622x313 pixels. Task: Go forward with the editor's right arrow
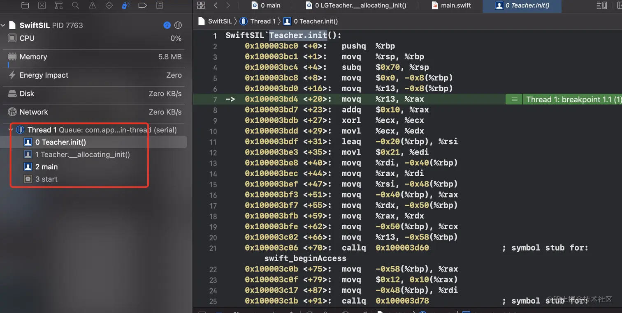point(228,5)
